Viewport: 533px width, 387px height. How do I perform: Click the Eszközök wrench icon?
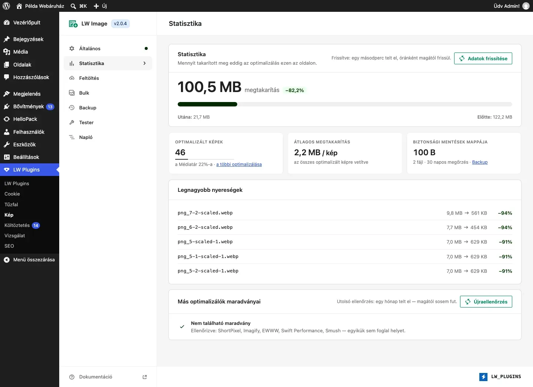click(7, 145)
